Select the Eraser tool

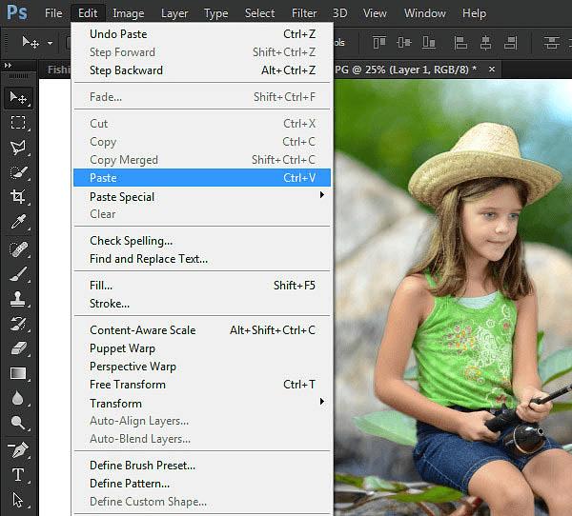[x=18, y=348]
